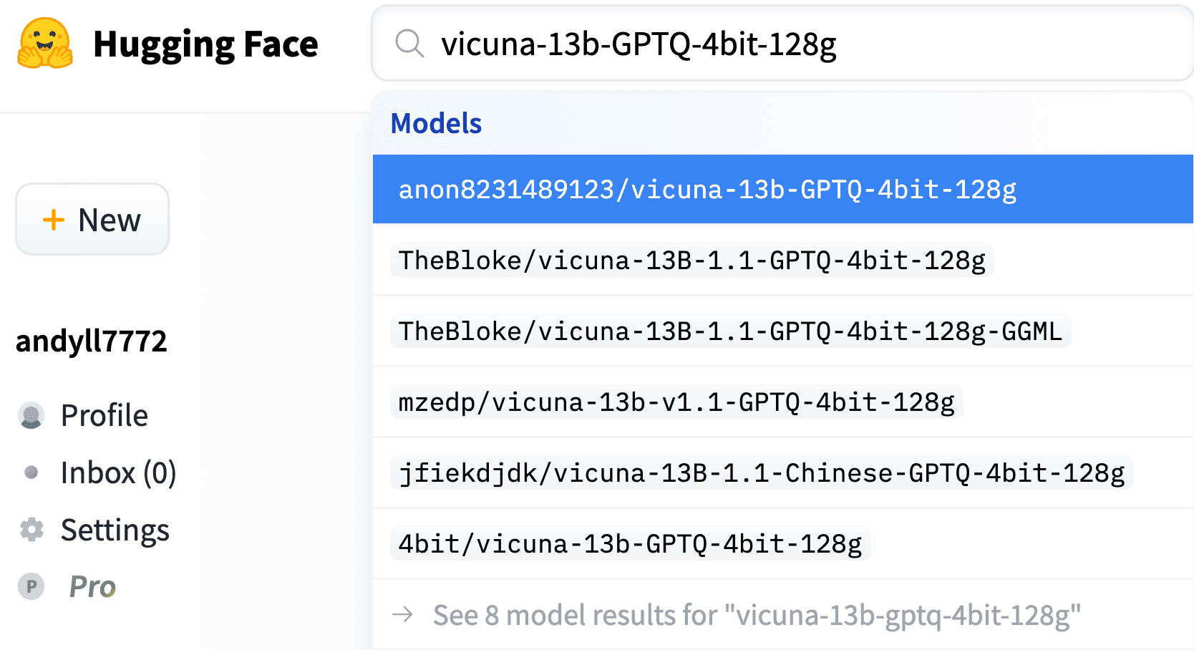
Task: Click the Inbox dot icon
Action: (31, 472)
